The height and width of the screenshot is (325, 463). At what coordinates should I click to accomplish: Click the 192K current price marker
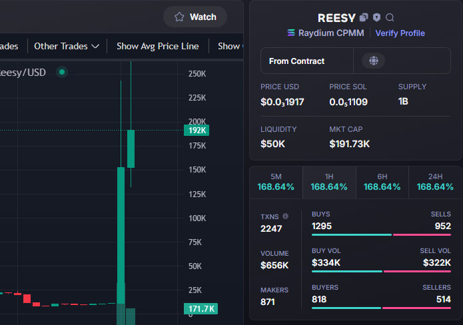(197, 130)
